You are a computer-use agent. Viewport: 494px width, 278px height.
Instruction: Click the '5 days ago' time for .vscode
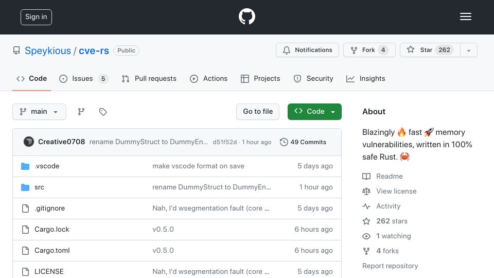coord(315,166)
